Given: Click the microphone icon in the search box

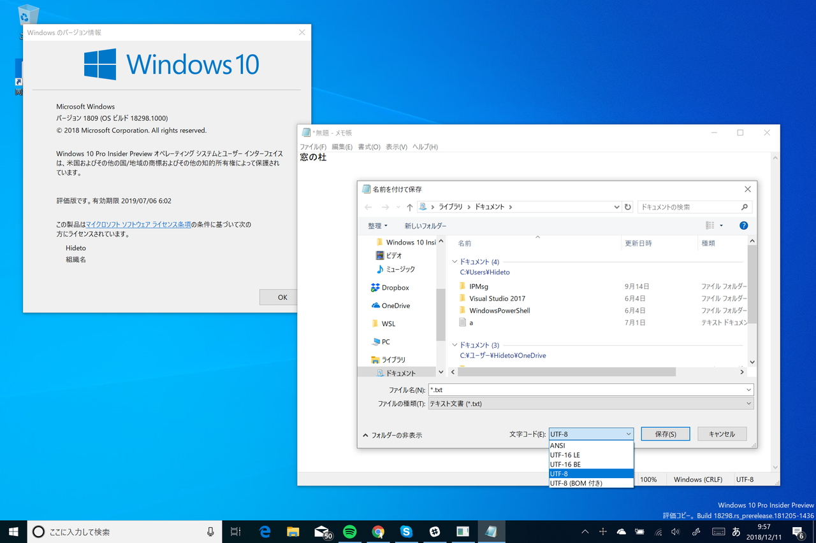Looking at the screenshot, I should point(210,531).
